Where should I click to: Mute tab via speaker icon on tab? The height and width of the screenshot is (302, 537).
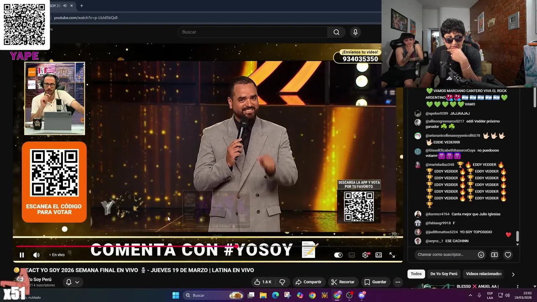65,6
